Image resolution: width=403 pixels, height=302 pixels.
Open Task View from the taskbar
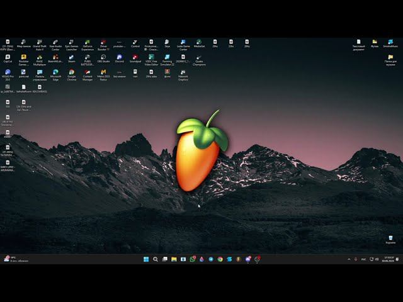tap(165, 259)
